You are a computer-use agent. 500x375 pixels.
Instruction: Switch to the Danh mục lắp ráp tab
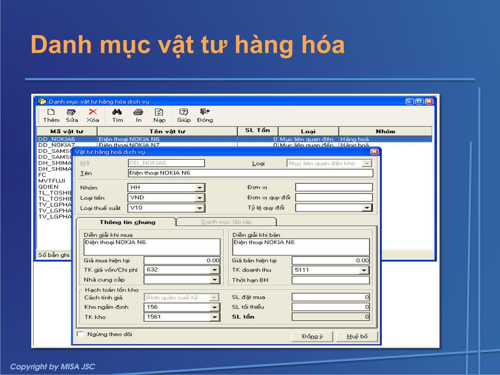pos(227,222)
